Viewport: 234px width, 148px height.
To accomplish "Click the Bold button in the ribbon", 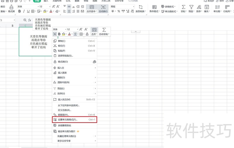I will (x=19, y=11).
